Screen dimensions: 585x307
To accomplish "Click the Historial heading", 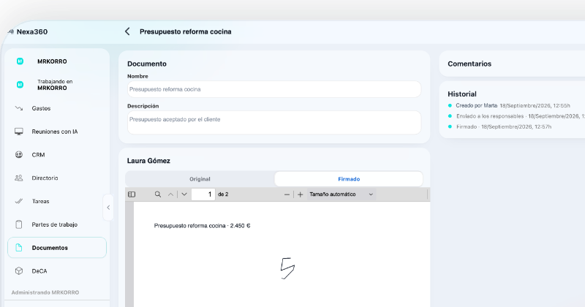I will (x=462, y=94).
